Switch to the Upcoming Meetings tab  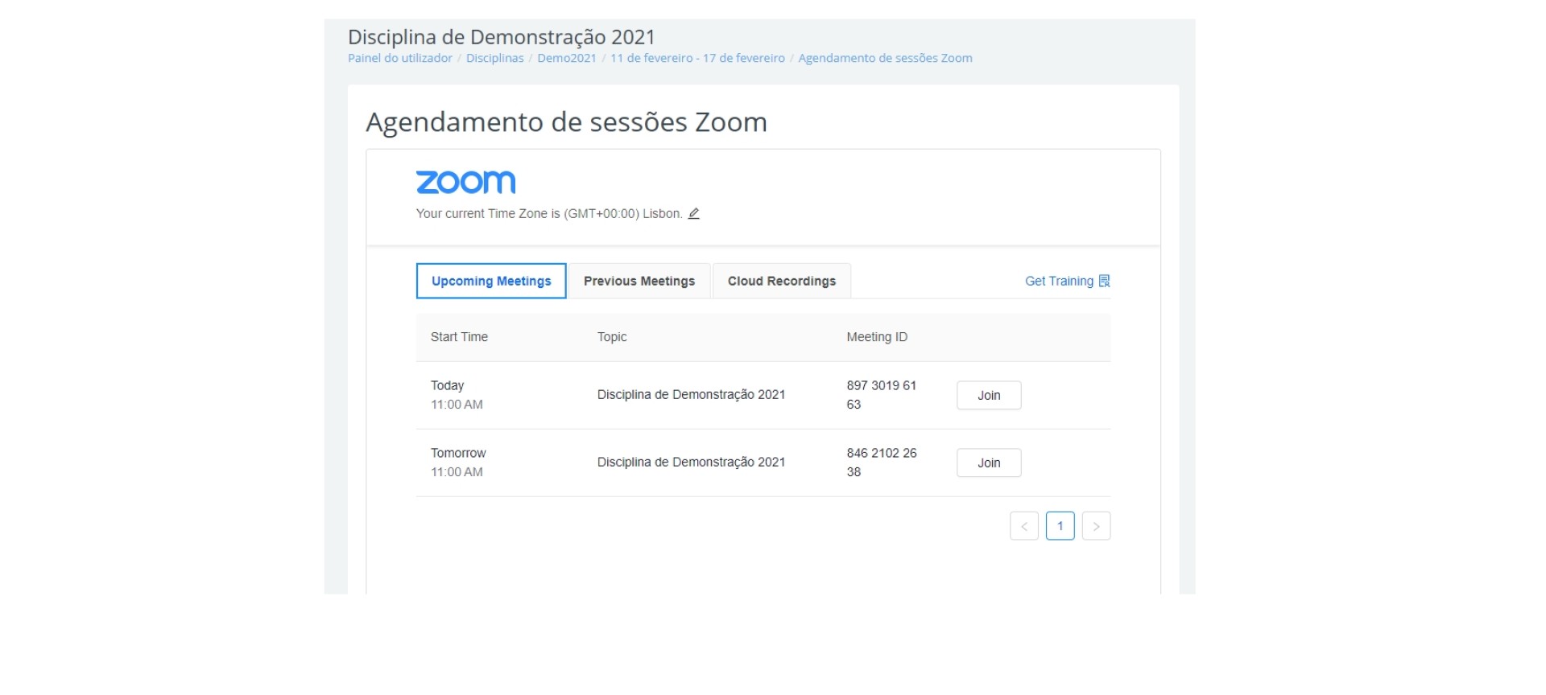(491, 281)
